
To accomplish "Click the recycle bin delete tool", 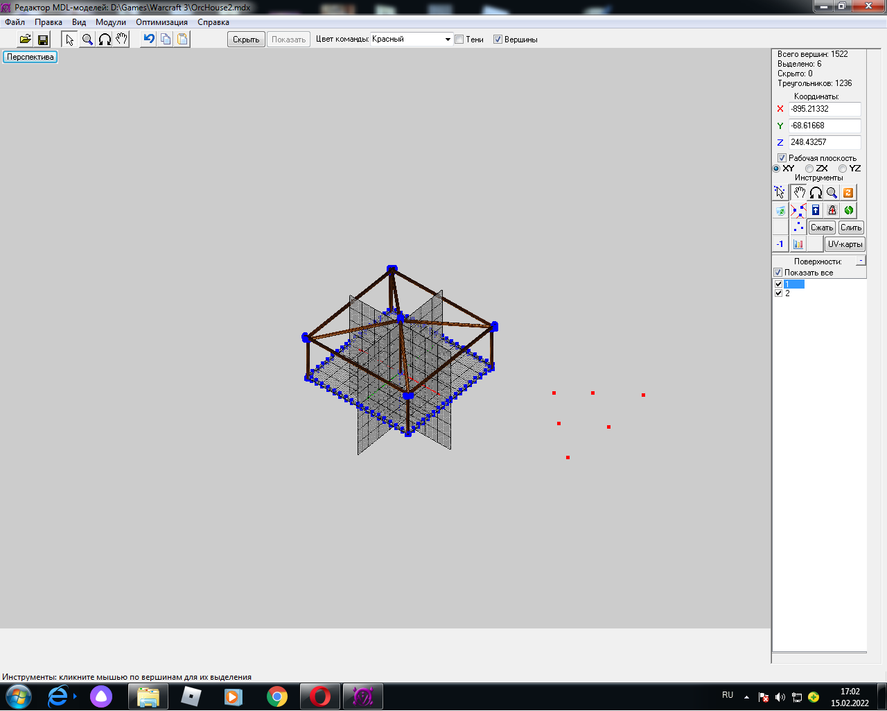I will click(781, 210).
